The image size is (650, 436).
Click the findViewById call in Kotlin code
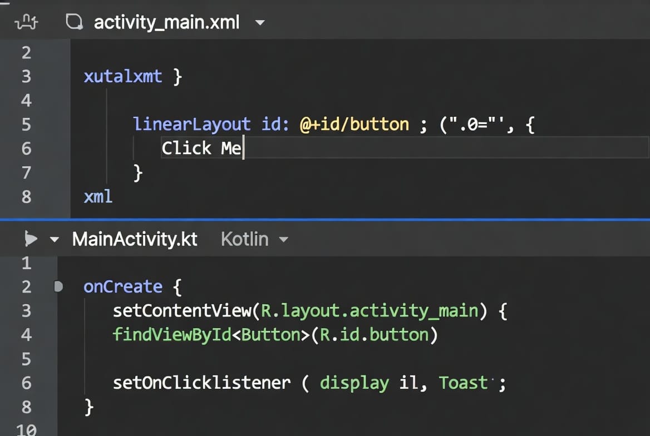click(171, 335)
